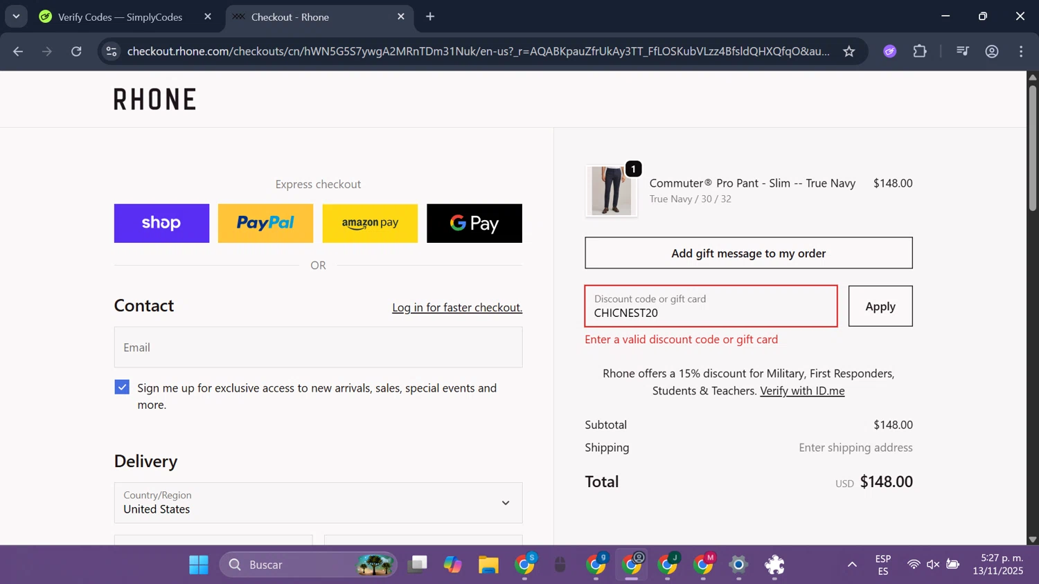Click the Commuter Pro Pant product thumbnail
1039x584 pixels.
coord(612,191)
